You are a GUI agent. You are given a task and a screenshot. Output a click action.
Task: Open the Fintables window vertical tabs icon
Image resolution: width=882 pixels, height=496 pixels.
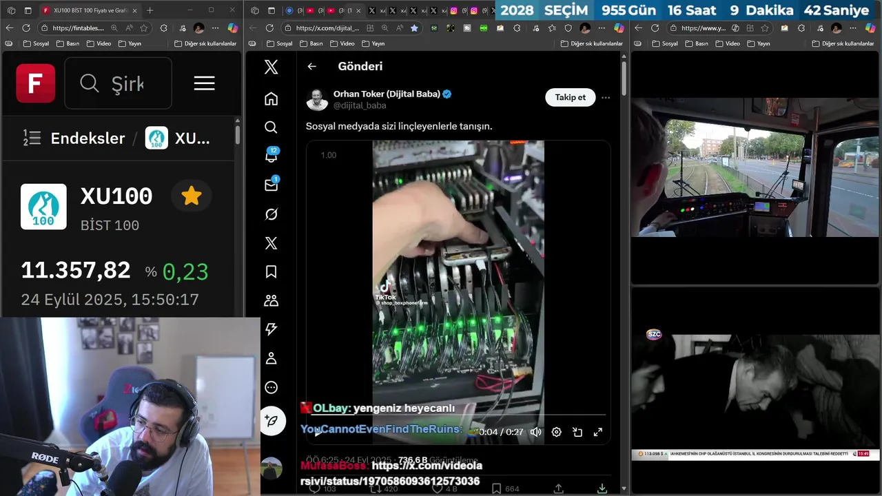pos(28,10)
